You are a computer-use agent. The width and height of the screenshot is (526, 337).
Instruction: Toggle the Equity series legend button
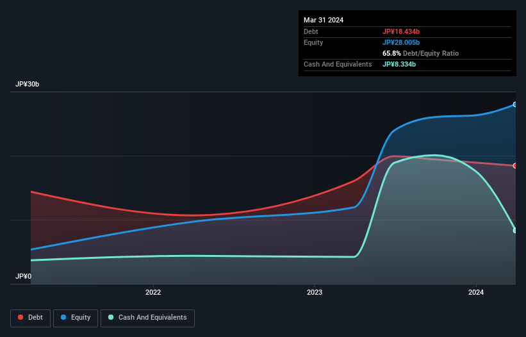pos(76,318)
